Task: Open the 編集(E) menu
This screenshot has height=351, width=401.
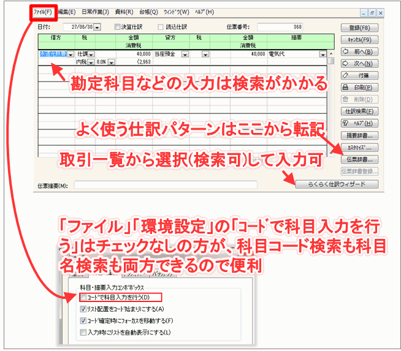Action: point(66,12)
